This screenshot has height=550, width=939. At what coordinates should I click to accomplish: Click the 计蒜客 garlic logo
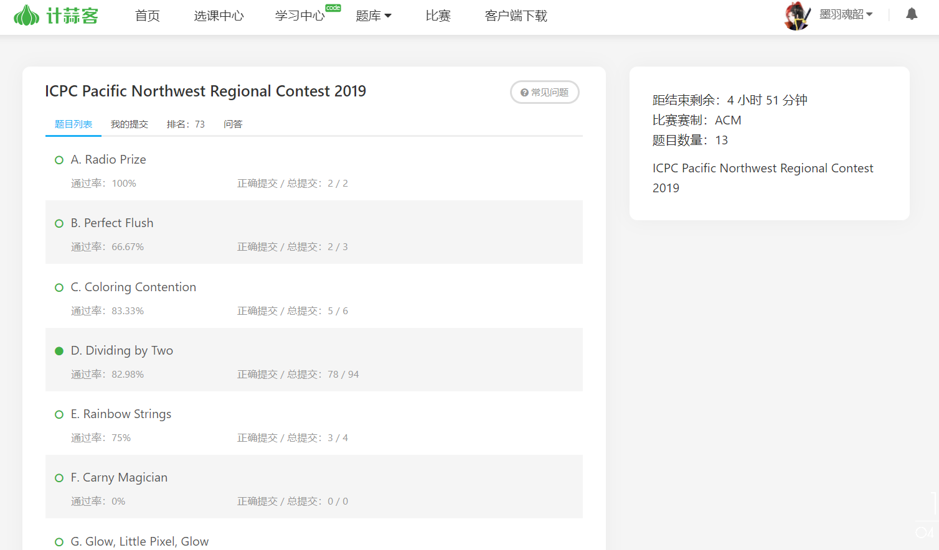[x=56, y=16]
